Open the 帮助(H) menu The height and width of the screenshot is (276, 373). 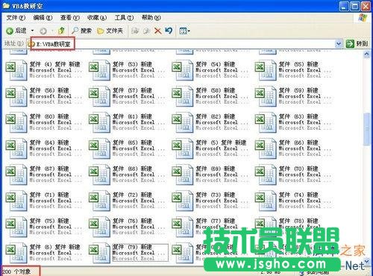tap(151, 18)
